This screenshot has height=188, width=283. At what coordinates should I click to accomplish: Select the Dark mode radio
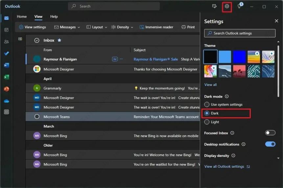[x=207, y=113]
